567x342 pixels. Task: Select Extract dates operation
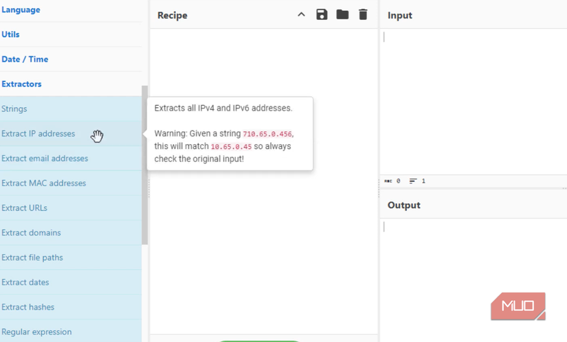pyautogui.click(x=71, y=282)
